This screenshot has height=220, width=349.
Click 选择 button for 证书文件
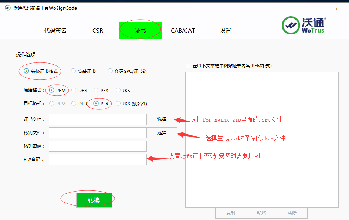coord(162,119)
